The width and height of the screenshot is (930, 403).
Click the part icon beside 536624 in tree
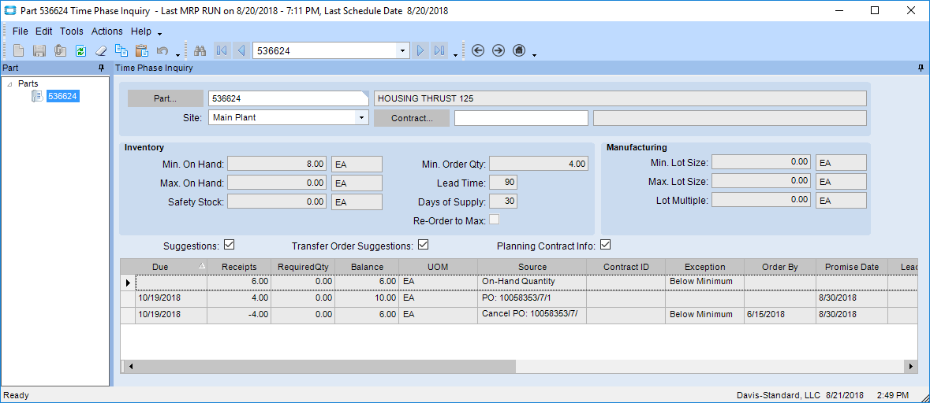(37, 96)
